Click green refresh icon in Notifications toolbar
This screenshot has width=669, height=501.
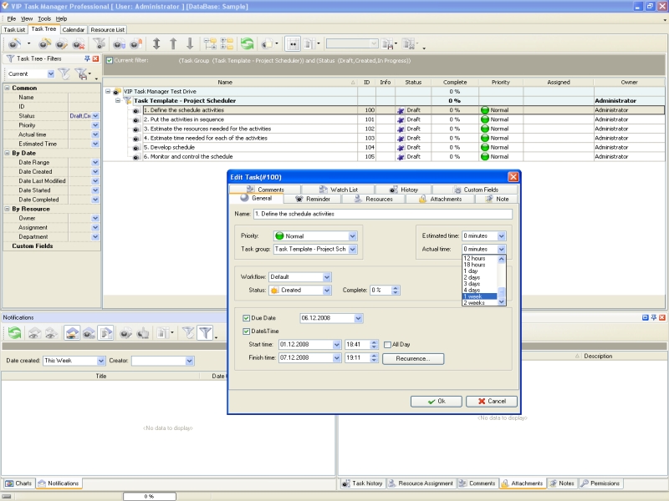[14, 332]
